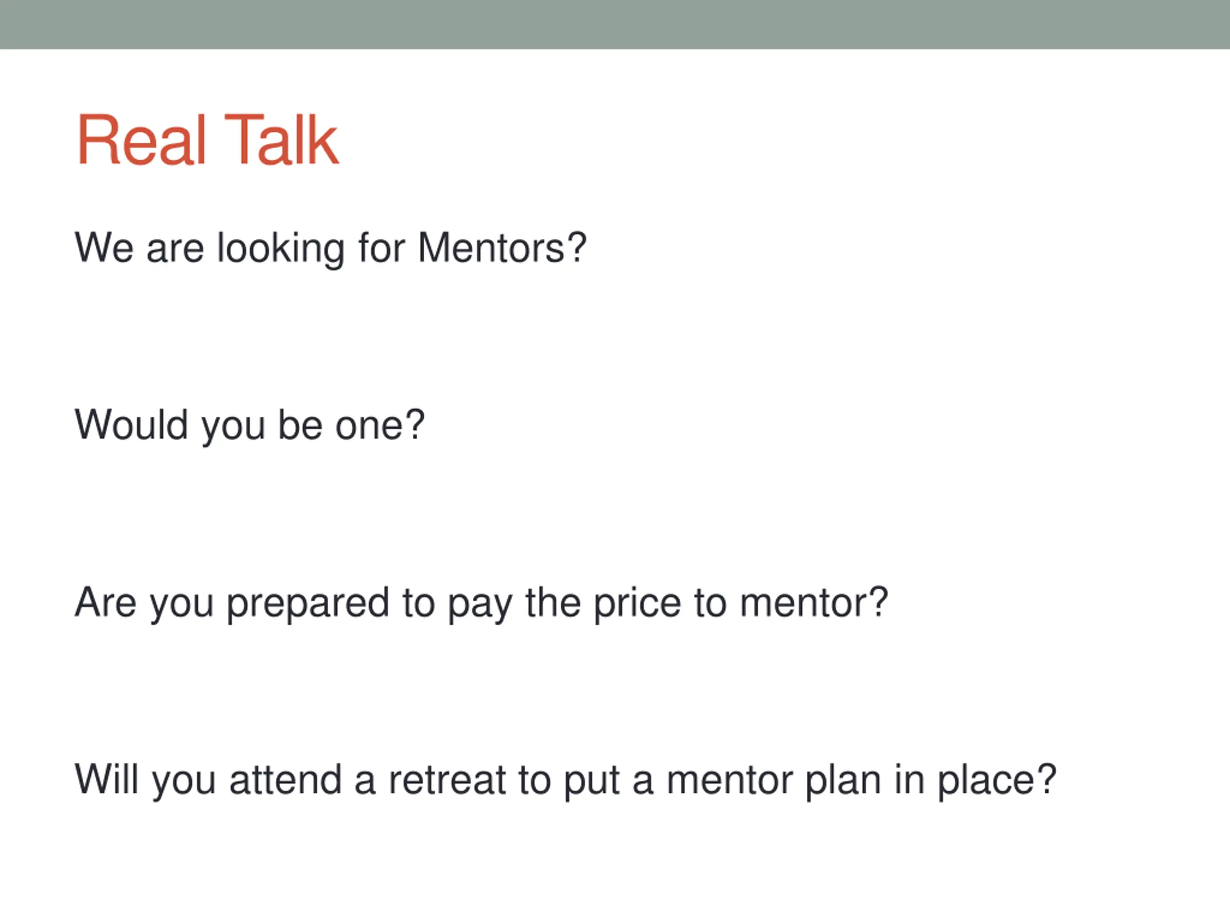Click the word 'Talk' in the title
Image resolution: width=1230 pixels, height=923 pixels.
pyautogui.click(x=281, y=139)
